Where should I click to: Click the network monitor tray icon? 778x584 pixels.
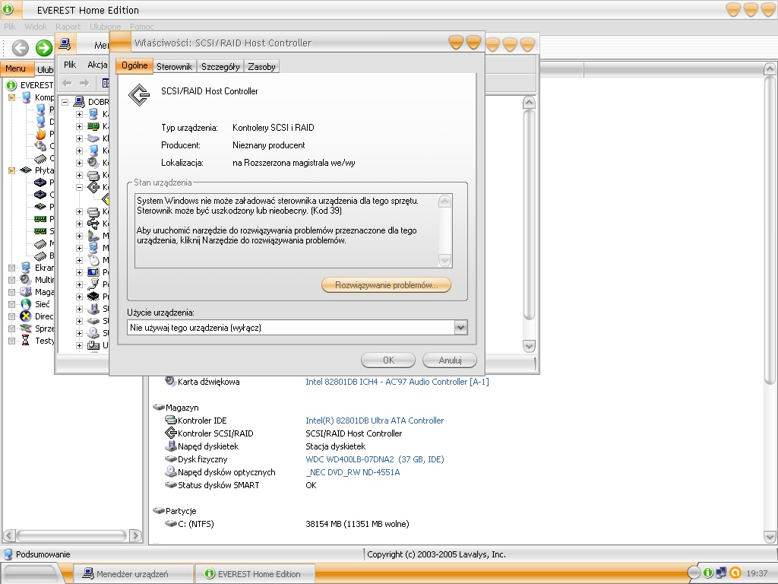click(721, 573)
